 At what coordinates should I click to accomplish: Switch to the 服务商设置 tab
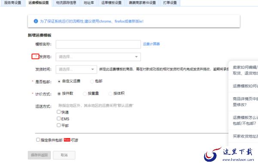[x=12, y=3]
